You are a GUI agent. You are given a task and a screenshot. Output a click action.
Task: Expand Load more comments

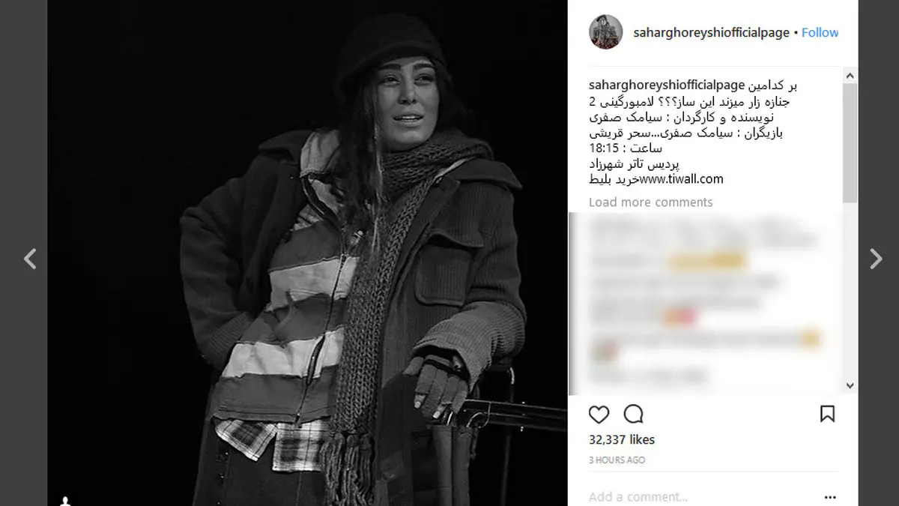(650, 202)
